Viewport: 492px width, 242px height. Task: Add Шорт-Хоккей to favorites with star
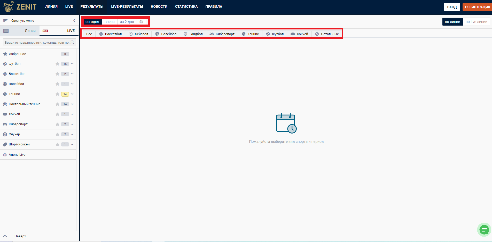pyautogui.click(x=57, y=144)
